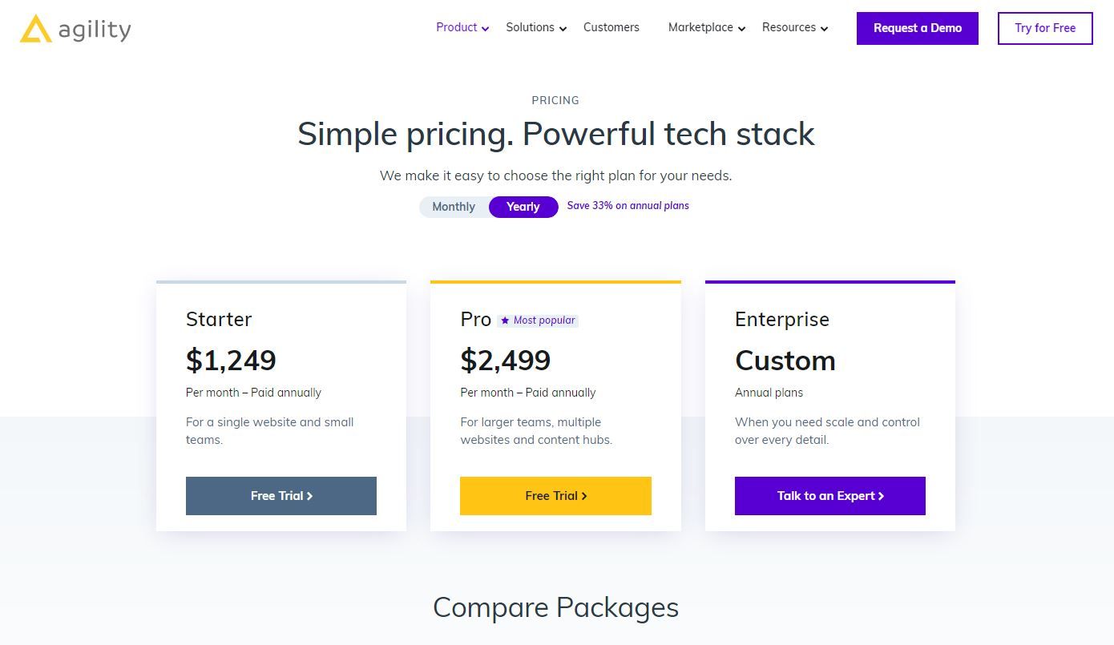
Task: Click the Request a Demo button
Action: [x=918, y=28]
